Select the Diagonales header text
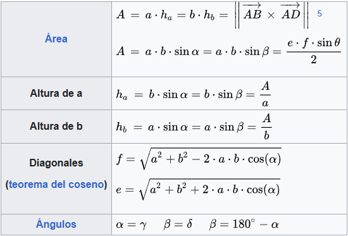This screenshot has height=236, width=348. pos(56,163)
